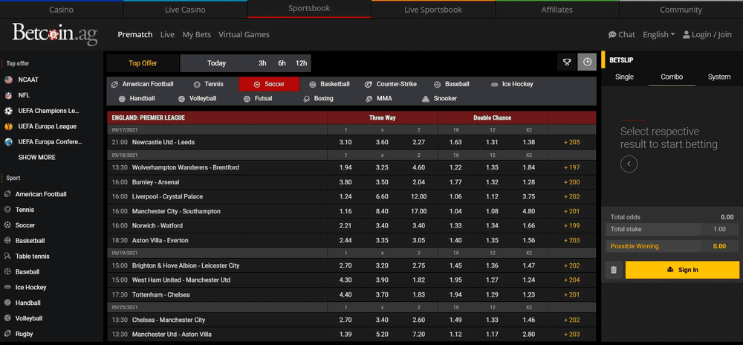This screenshot has width=743, height=345.
Task: Open Chat via speech bubble icon
Action: click(612, 35)
